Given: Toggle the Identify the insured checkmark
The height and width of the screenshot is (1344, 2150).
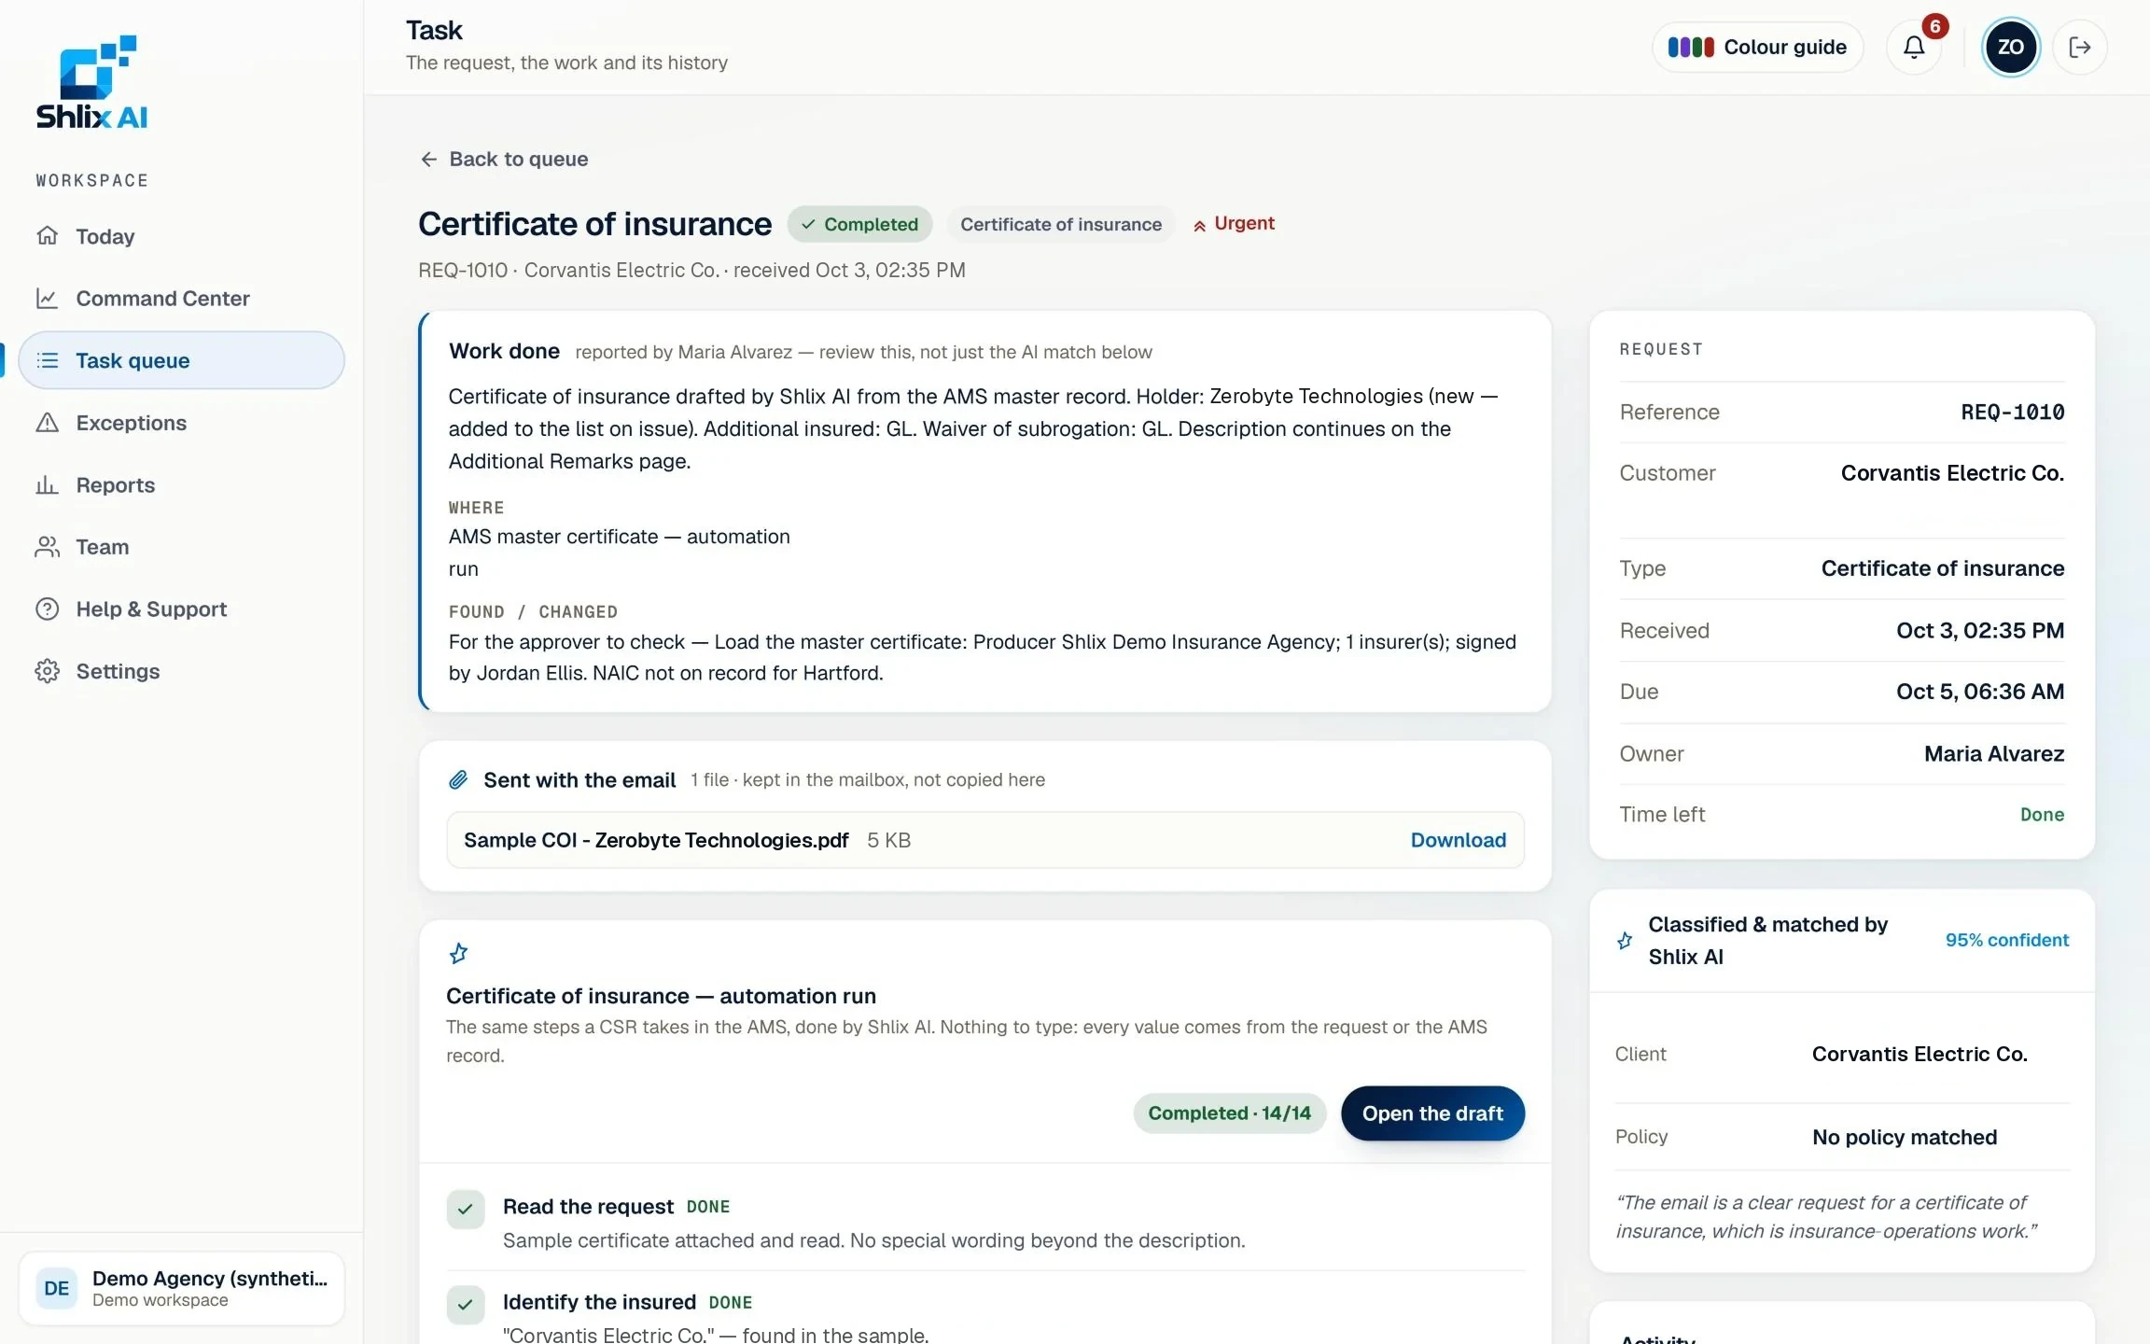Looking at the screenshot, I should (x=466, y=1305).
